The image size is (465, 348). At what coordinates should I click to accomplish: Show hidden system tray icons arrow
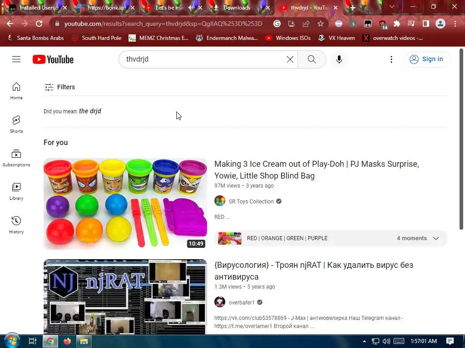tap(364, 341)
